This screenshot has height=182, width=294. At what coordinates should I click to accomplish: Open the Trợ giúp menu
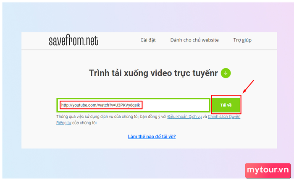(x=242, y=40)
